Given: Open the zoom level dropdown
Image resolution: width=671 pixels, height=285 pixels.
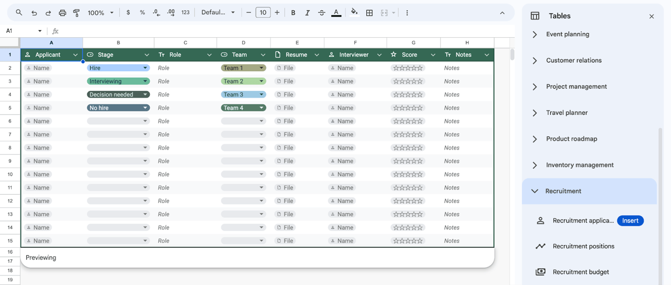Looking at the screenshot, I should pos(101,13).
